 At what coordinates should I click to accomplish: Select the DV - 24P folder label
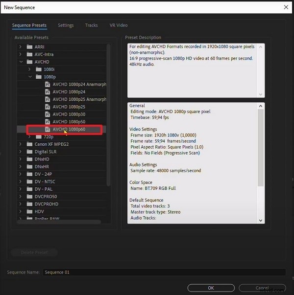(43, 174)
